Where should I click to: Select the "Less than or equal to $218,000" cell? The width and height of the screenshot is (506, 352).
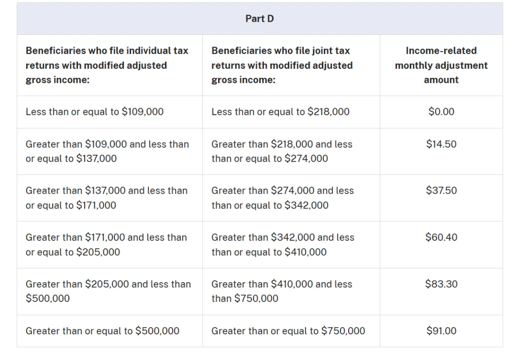point(280,112)
